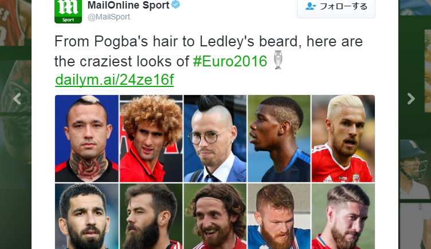Screen dimensions: 431x249
Task: Click the MailOnline Sport profile avatar
Action: [68, 11]
